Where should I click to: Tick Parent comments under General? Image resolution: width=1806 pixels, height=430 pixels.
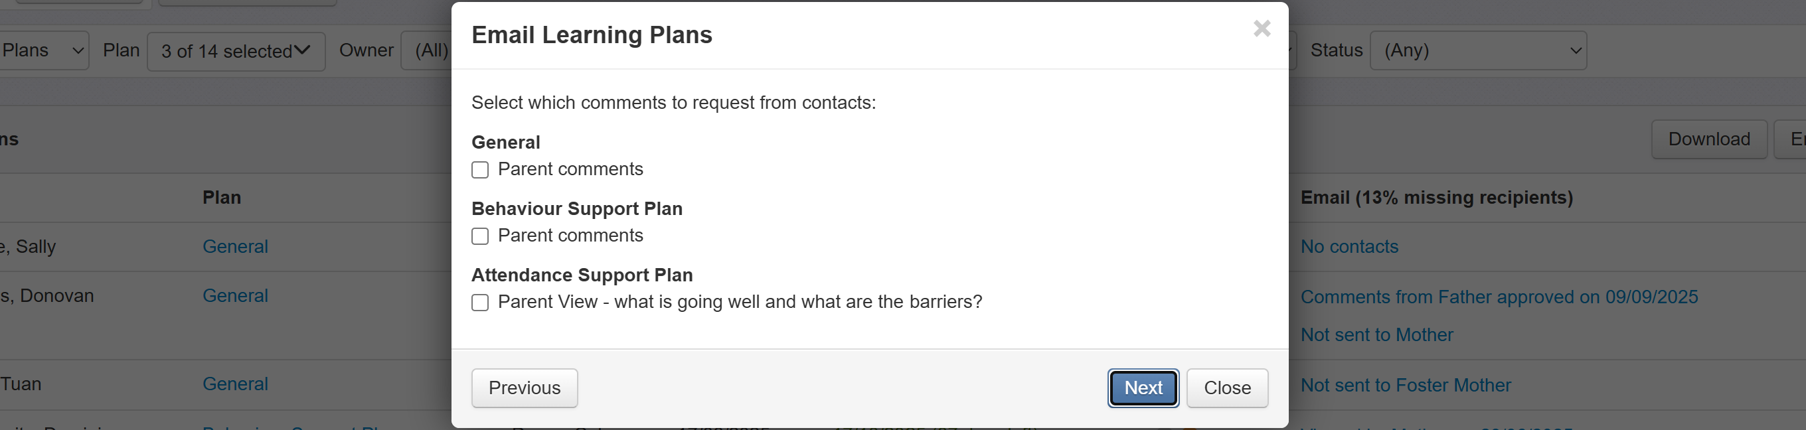pos(480,170)
